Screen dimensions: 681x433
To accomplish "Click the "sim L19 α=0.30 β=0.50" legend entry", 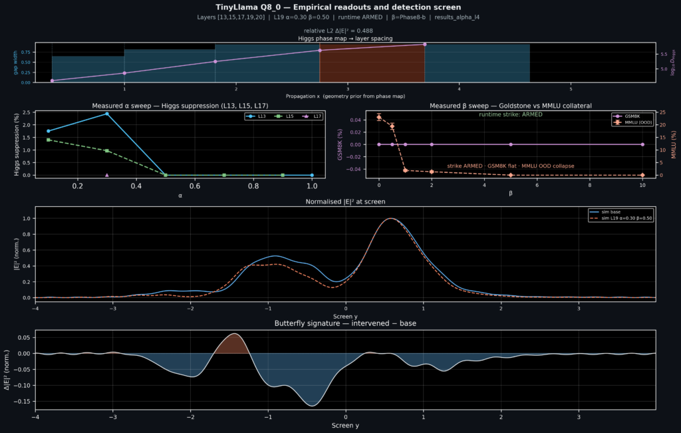I will tap(620, 218).
